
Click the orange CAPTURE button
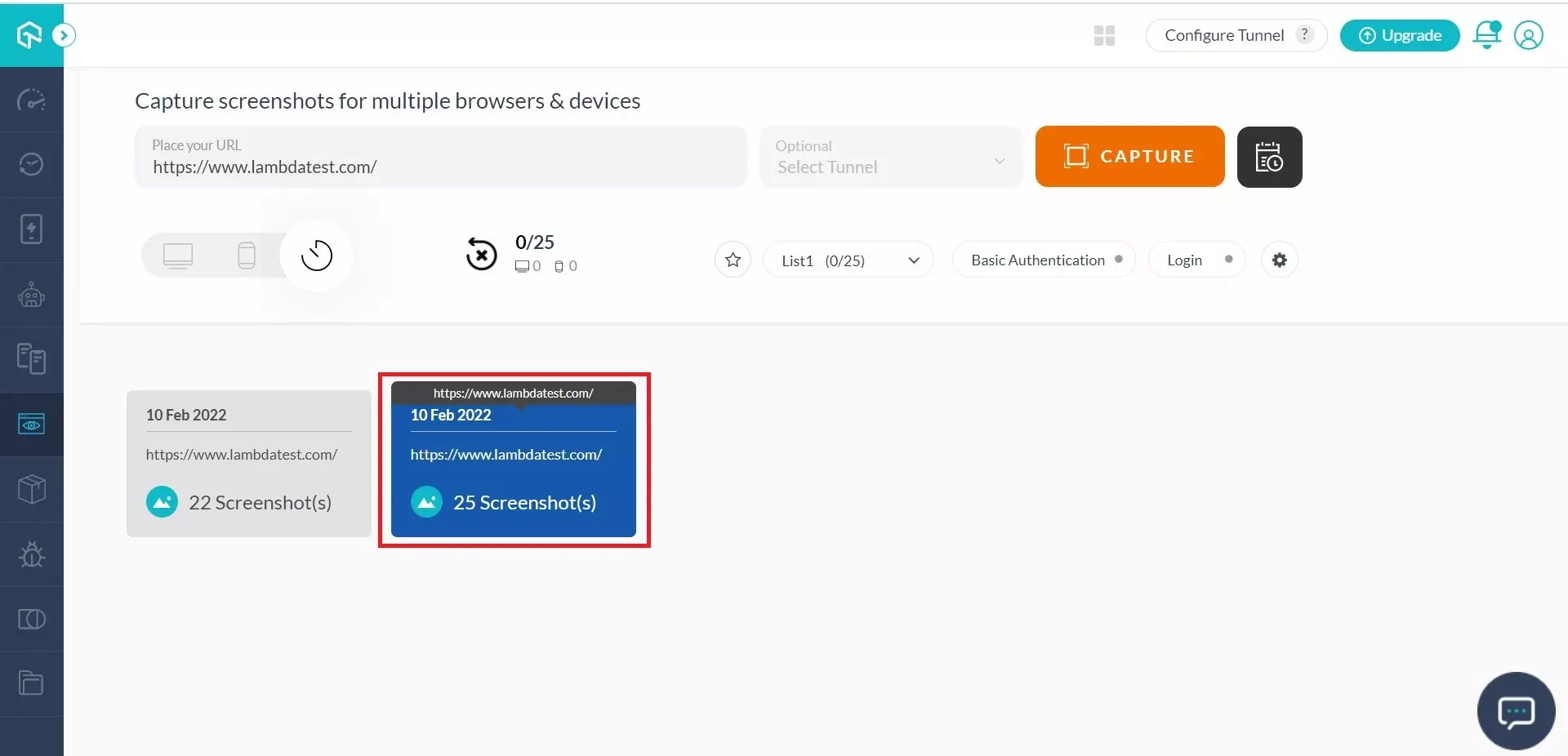1129,156
